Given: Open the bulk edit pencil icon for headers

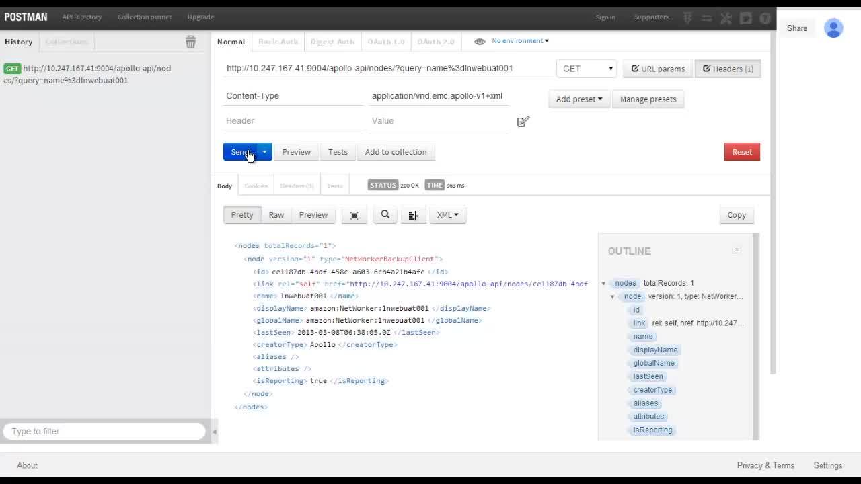Looking at the screenshot, I should click(x=523, y=122).
